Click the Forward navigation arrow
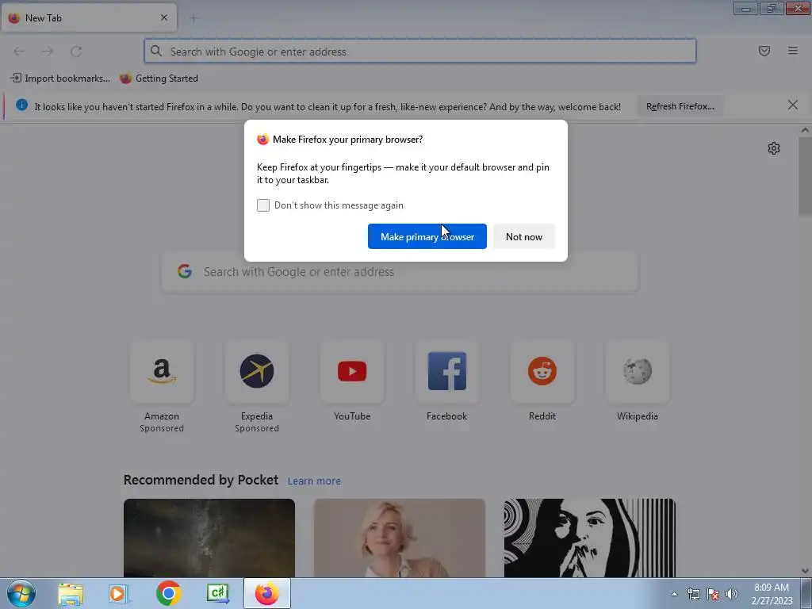Viewport: 812px width, 609px height. pyautogui.click(x=48, y=52)
